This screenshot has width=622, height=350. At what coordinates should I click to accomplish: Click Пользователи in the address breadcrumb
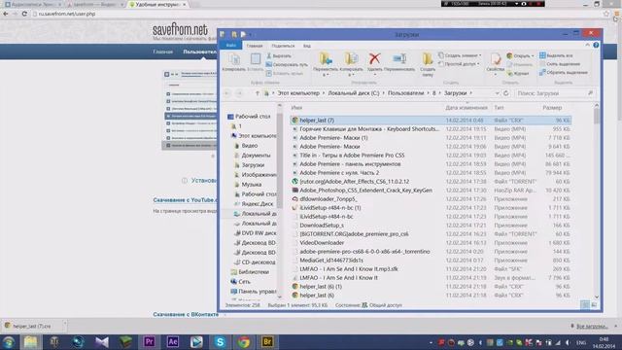406,93
